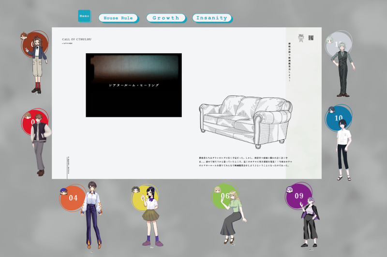This screenshot has width=387, height=257.
Task: Click the blonde chibi head on green circle 06
Action: (217, 190)
